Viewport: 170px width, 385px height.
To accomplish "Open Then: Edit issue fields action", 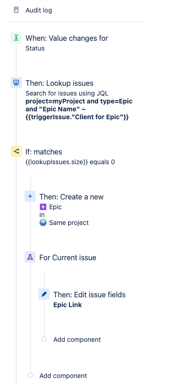I will (x=89, y=295).
